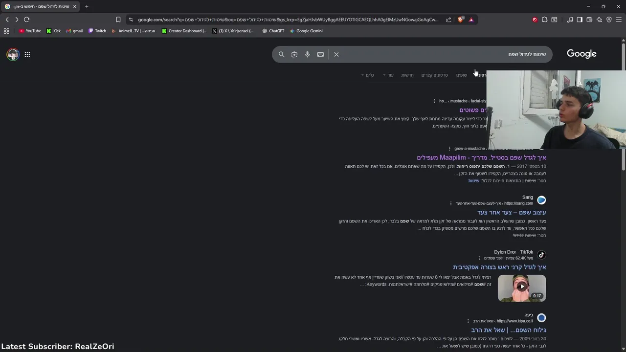The image size is (626, 352).
Task: Open the Creator Dashboard bookmark
Action: pyautogui.click(x=184, y=31)
